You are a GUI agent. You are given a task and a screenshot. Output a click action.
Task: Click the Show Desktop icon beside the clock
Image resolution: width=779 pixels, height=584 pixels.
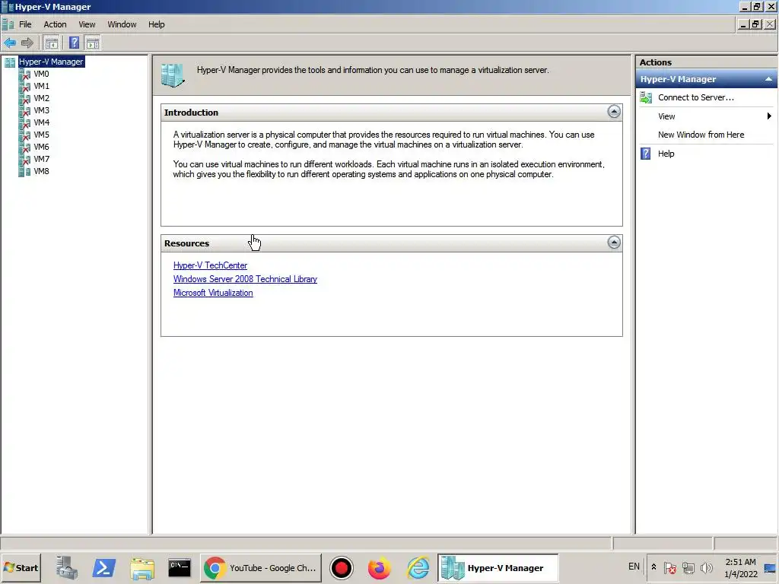[x=770, y=568]
